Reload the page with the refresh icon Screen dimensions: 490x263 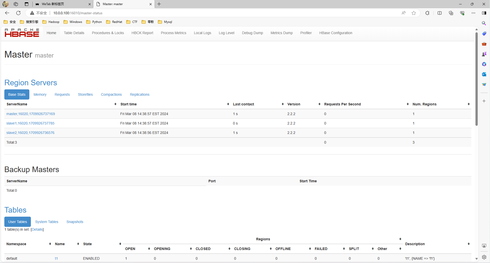[18, 13]
